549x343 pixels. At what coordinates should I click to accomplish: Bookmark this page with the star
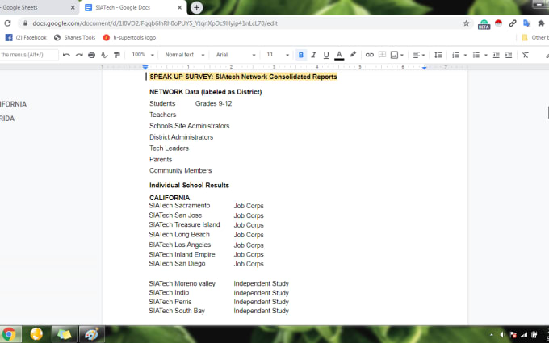coord(466,23)
